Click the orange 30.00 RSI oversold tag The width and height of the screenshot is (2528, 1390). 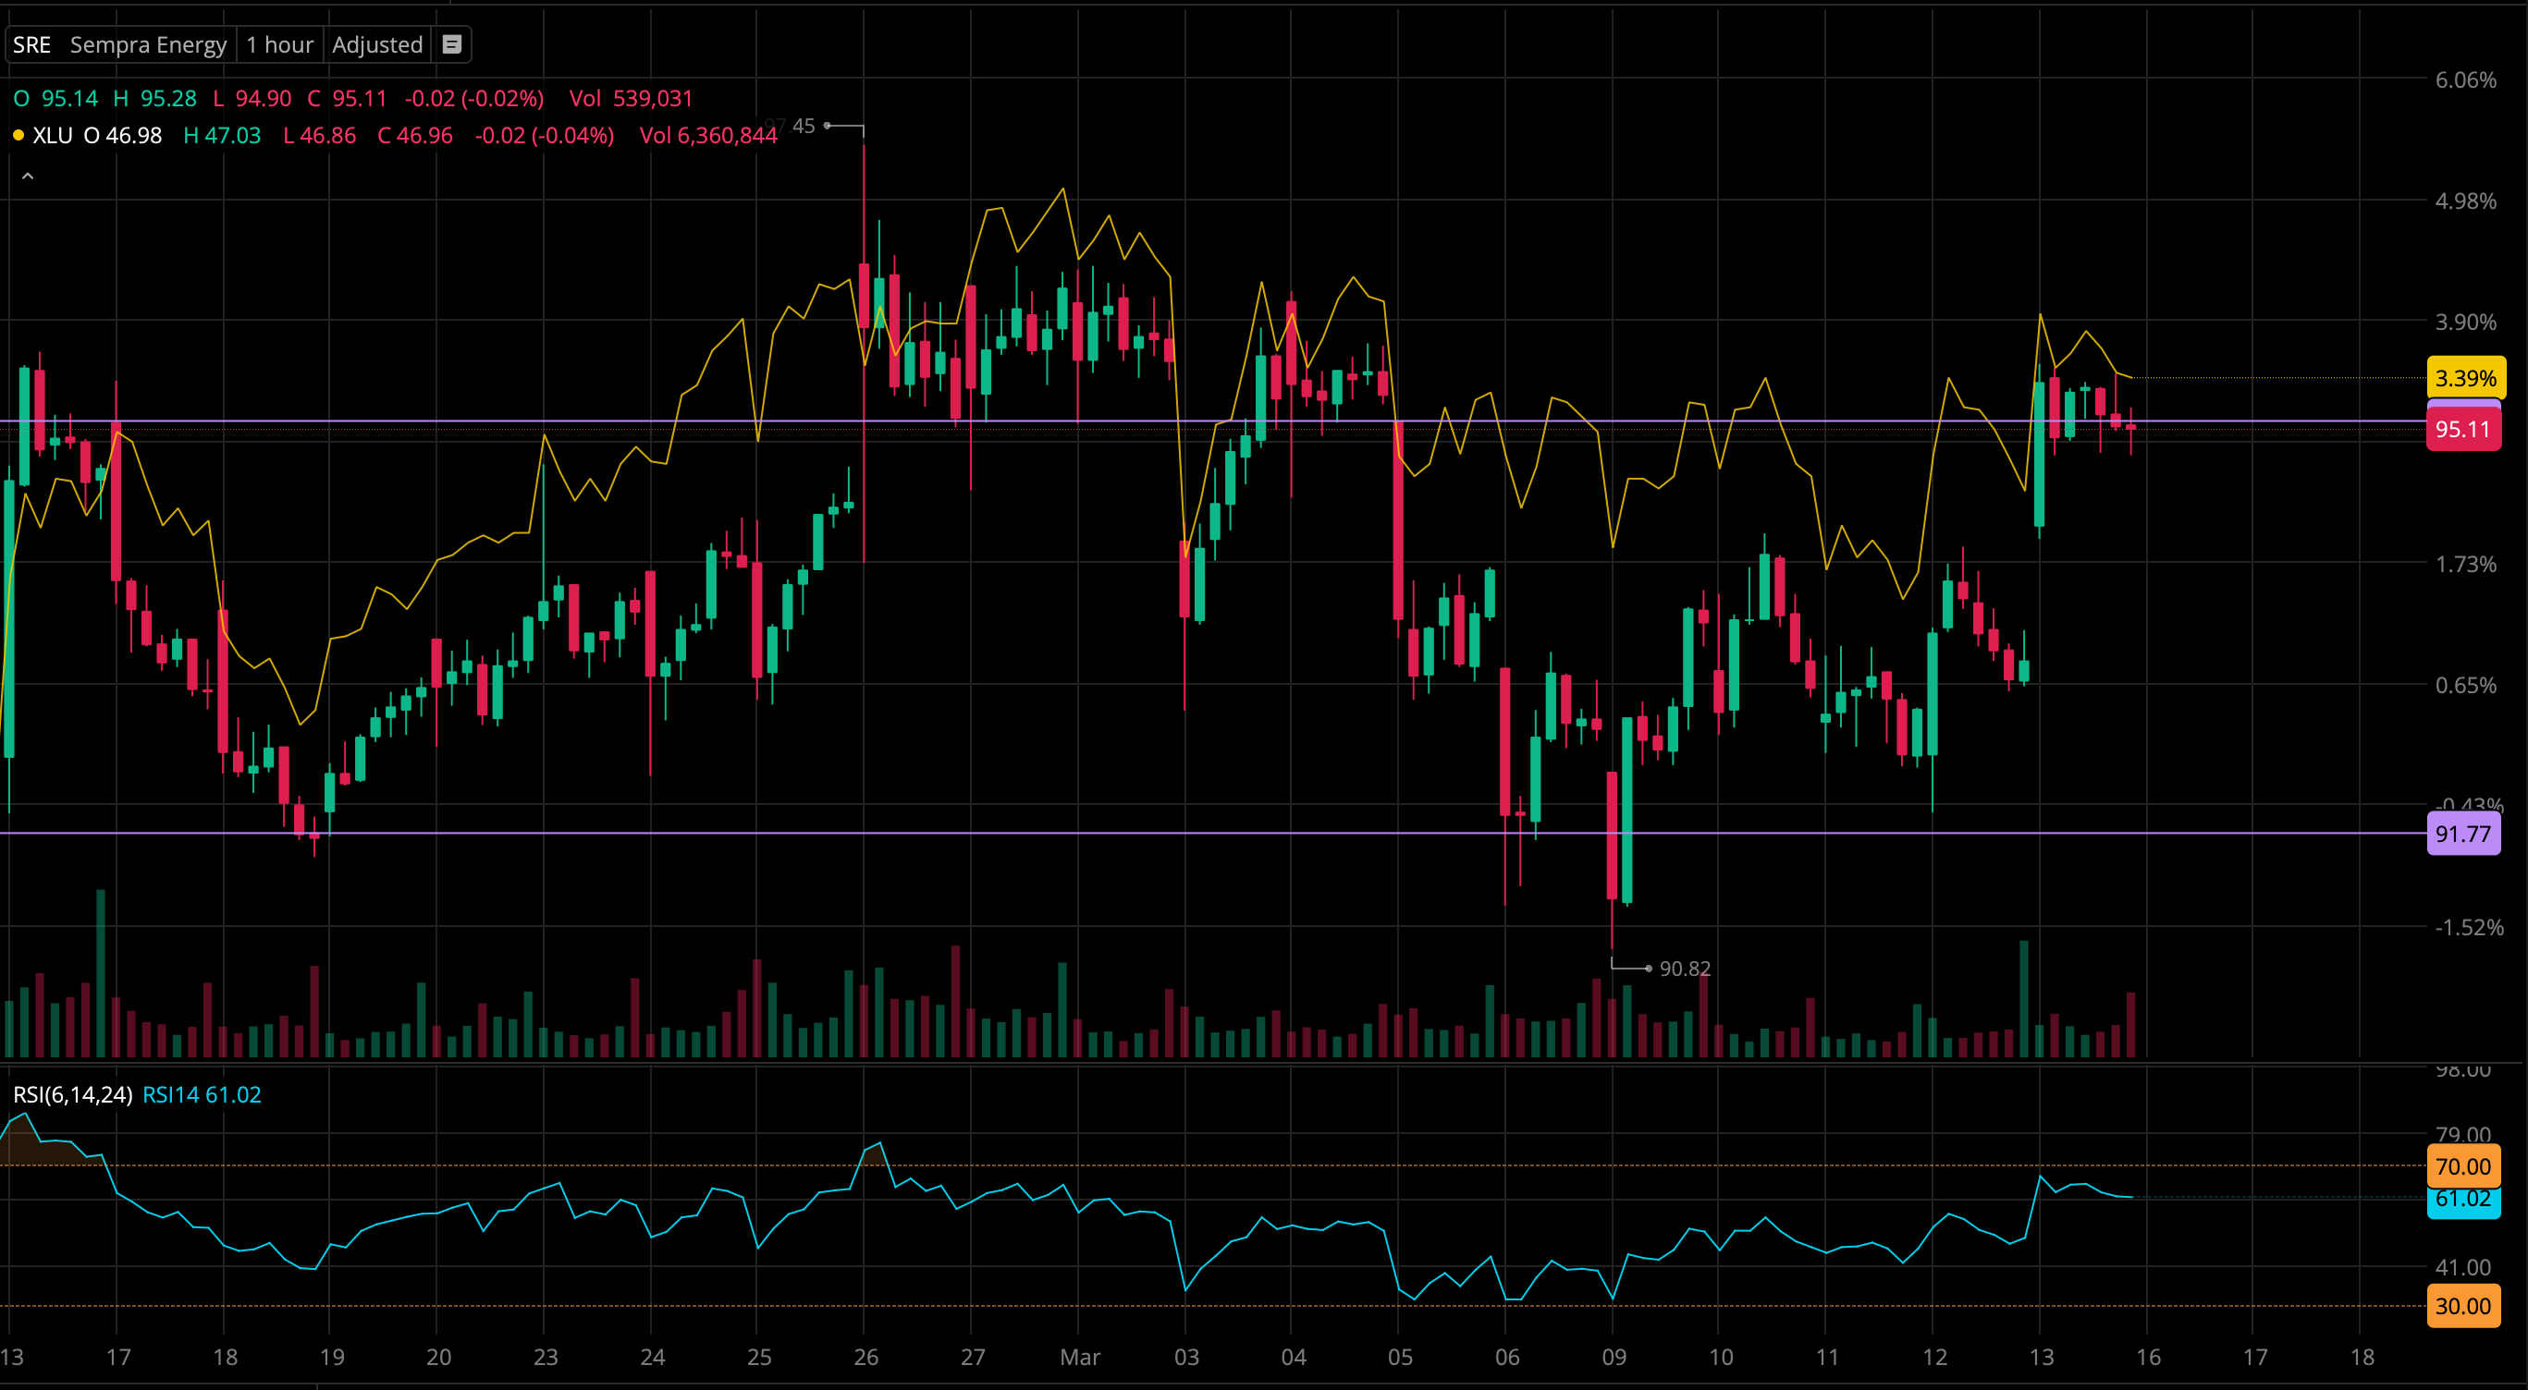[x=2462, y=1306]
